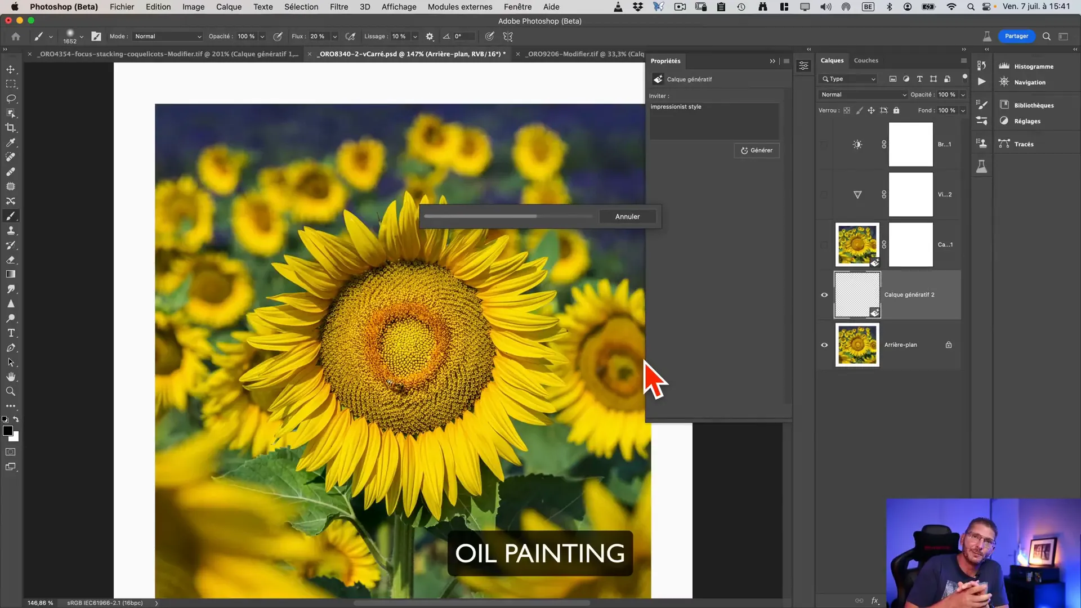Select the Move tool
The image size is (1081, 608).
tap(11, 69)
